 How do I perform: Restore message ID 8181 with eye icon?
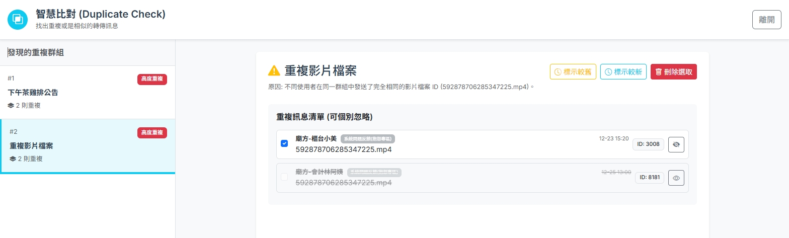676,178
